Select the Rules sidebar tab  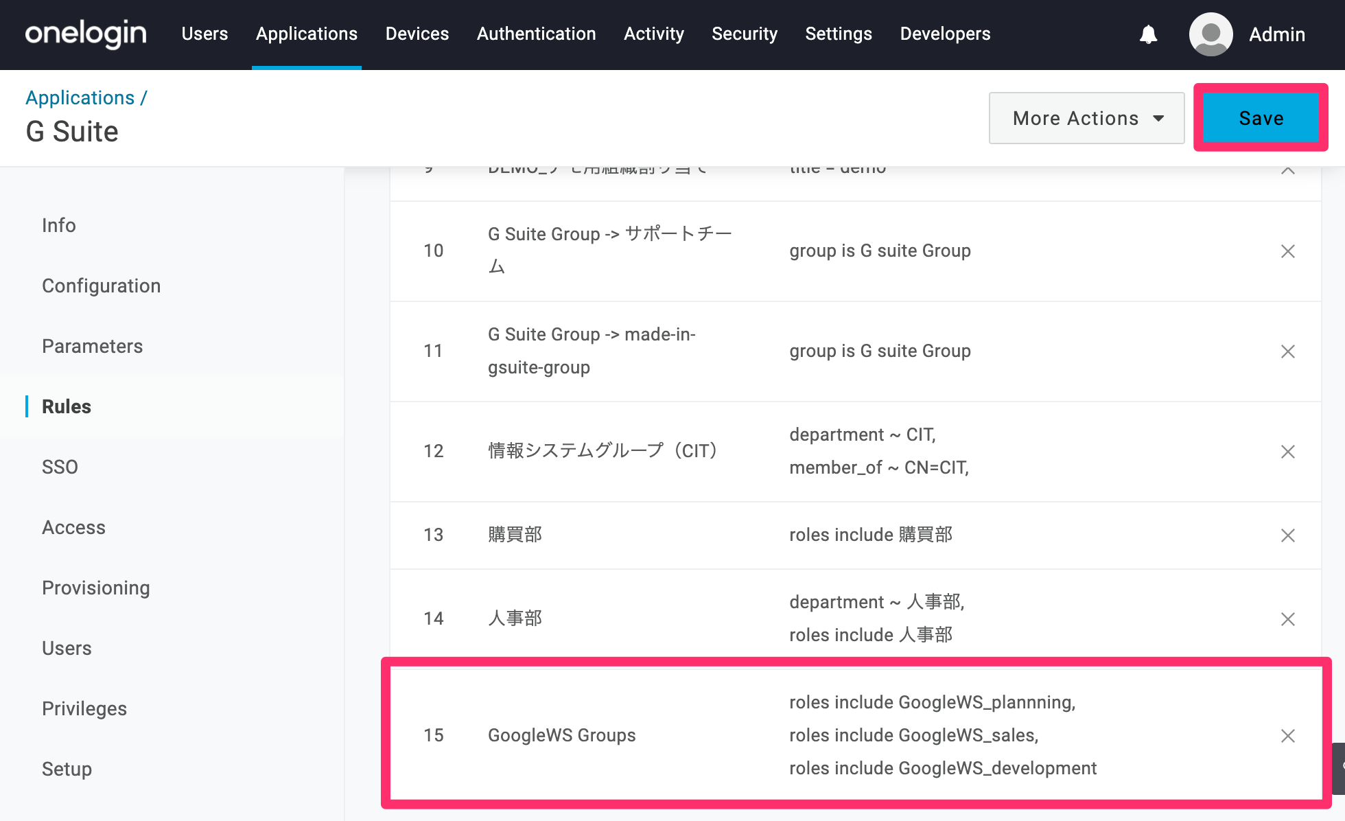coord(67,406)
